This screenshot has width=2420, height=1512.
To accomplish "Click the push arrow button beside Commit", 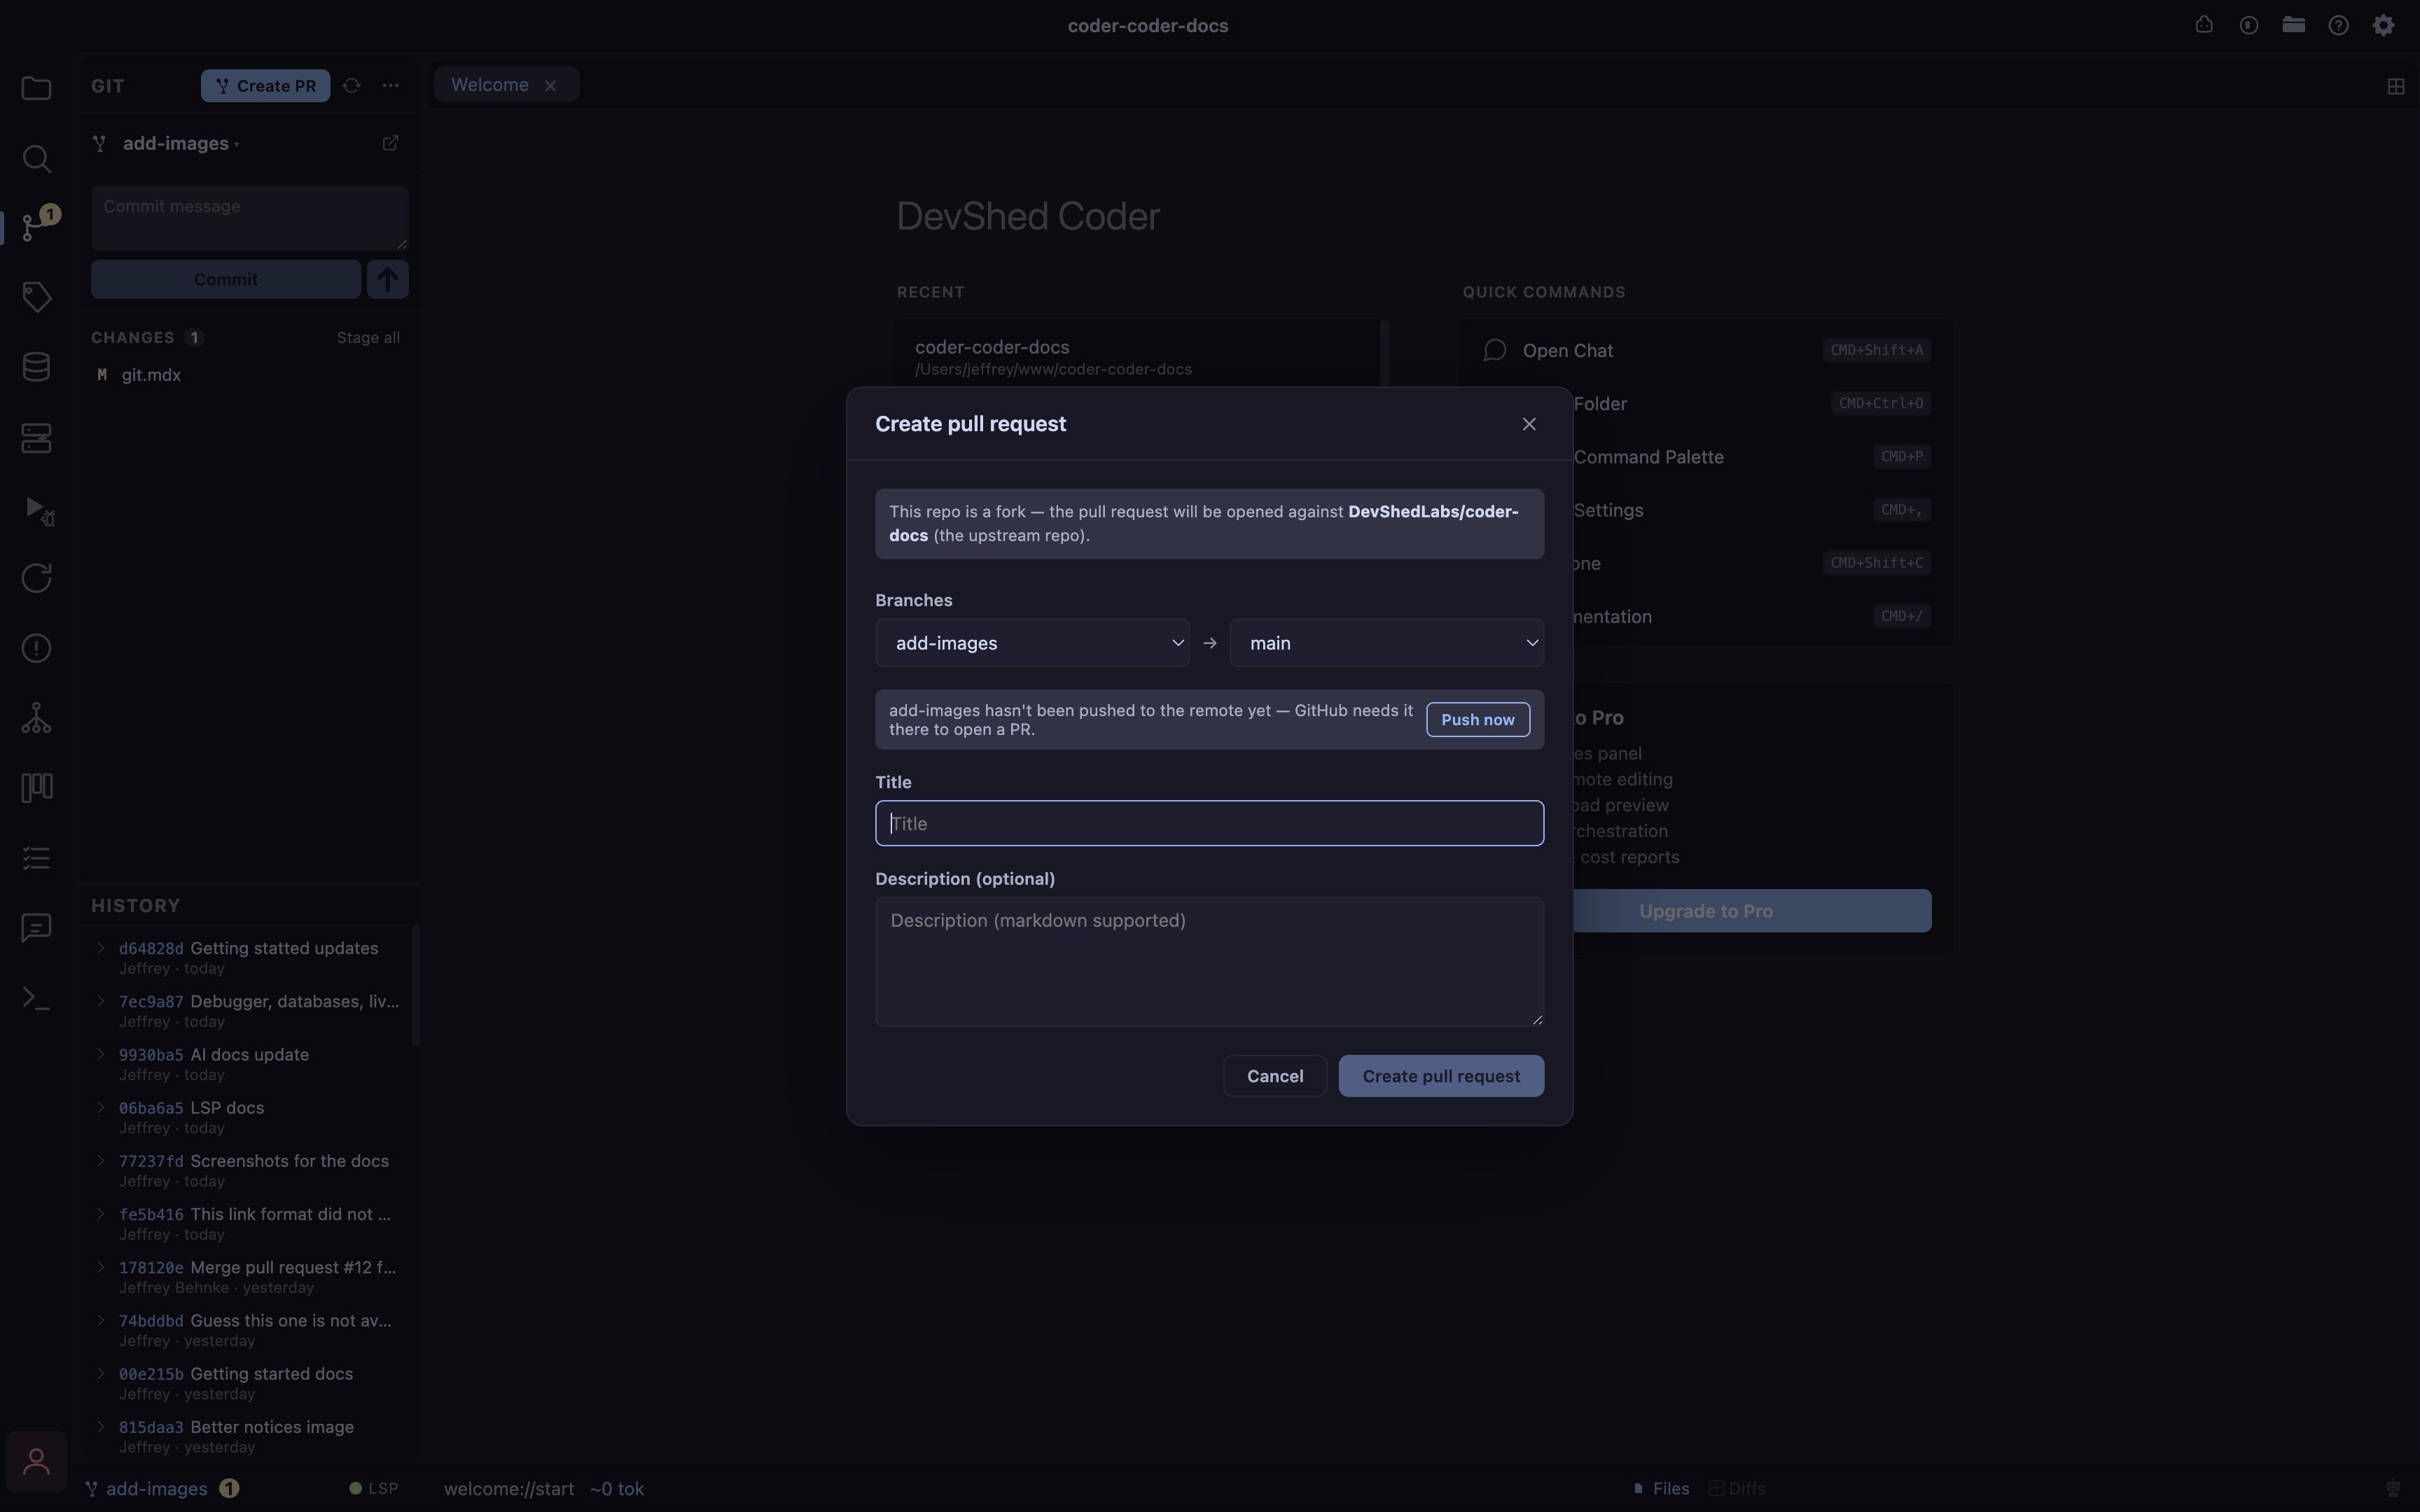I will pyautogui.click(x=388, y=279).
